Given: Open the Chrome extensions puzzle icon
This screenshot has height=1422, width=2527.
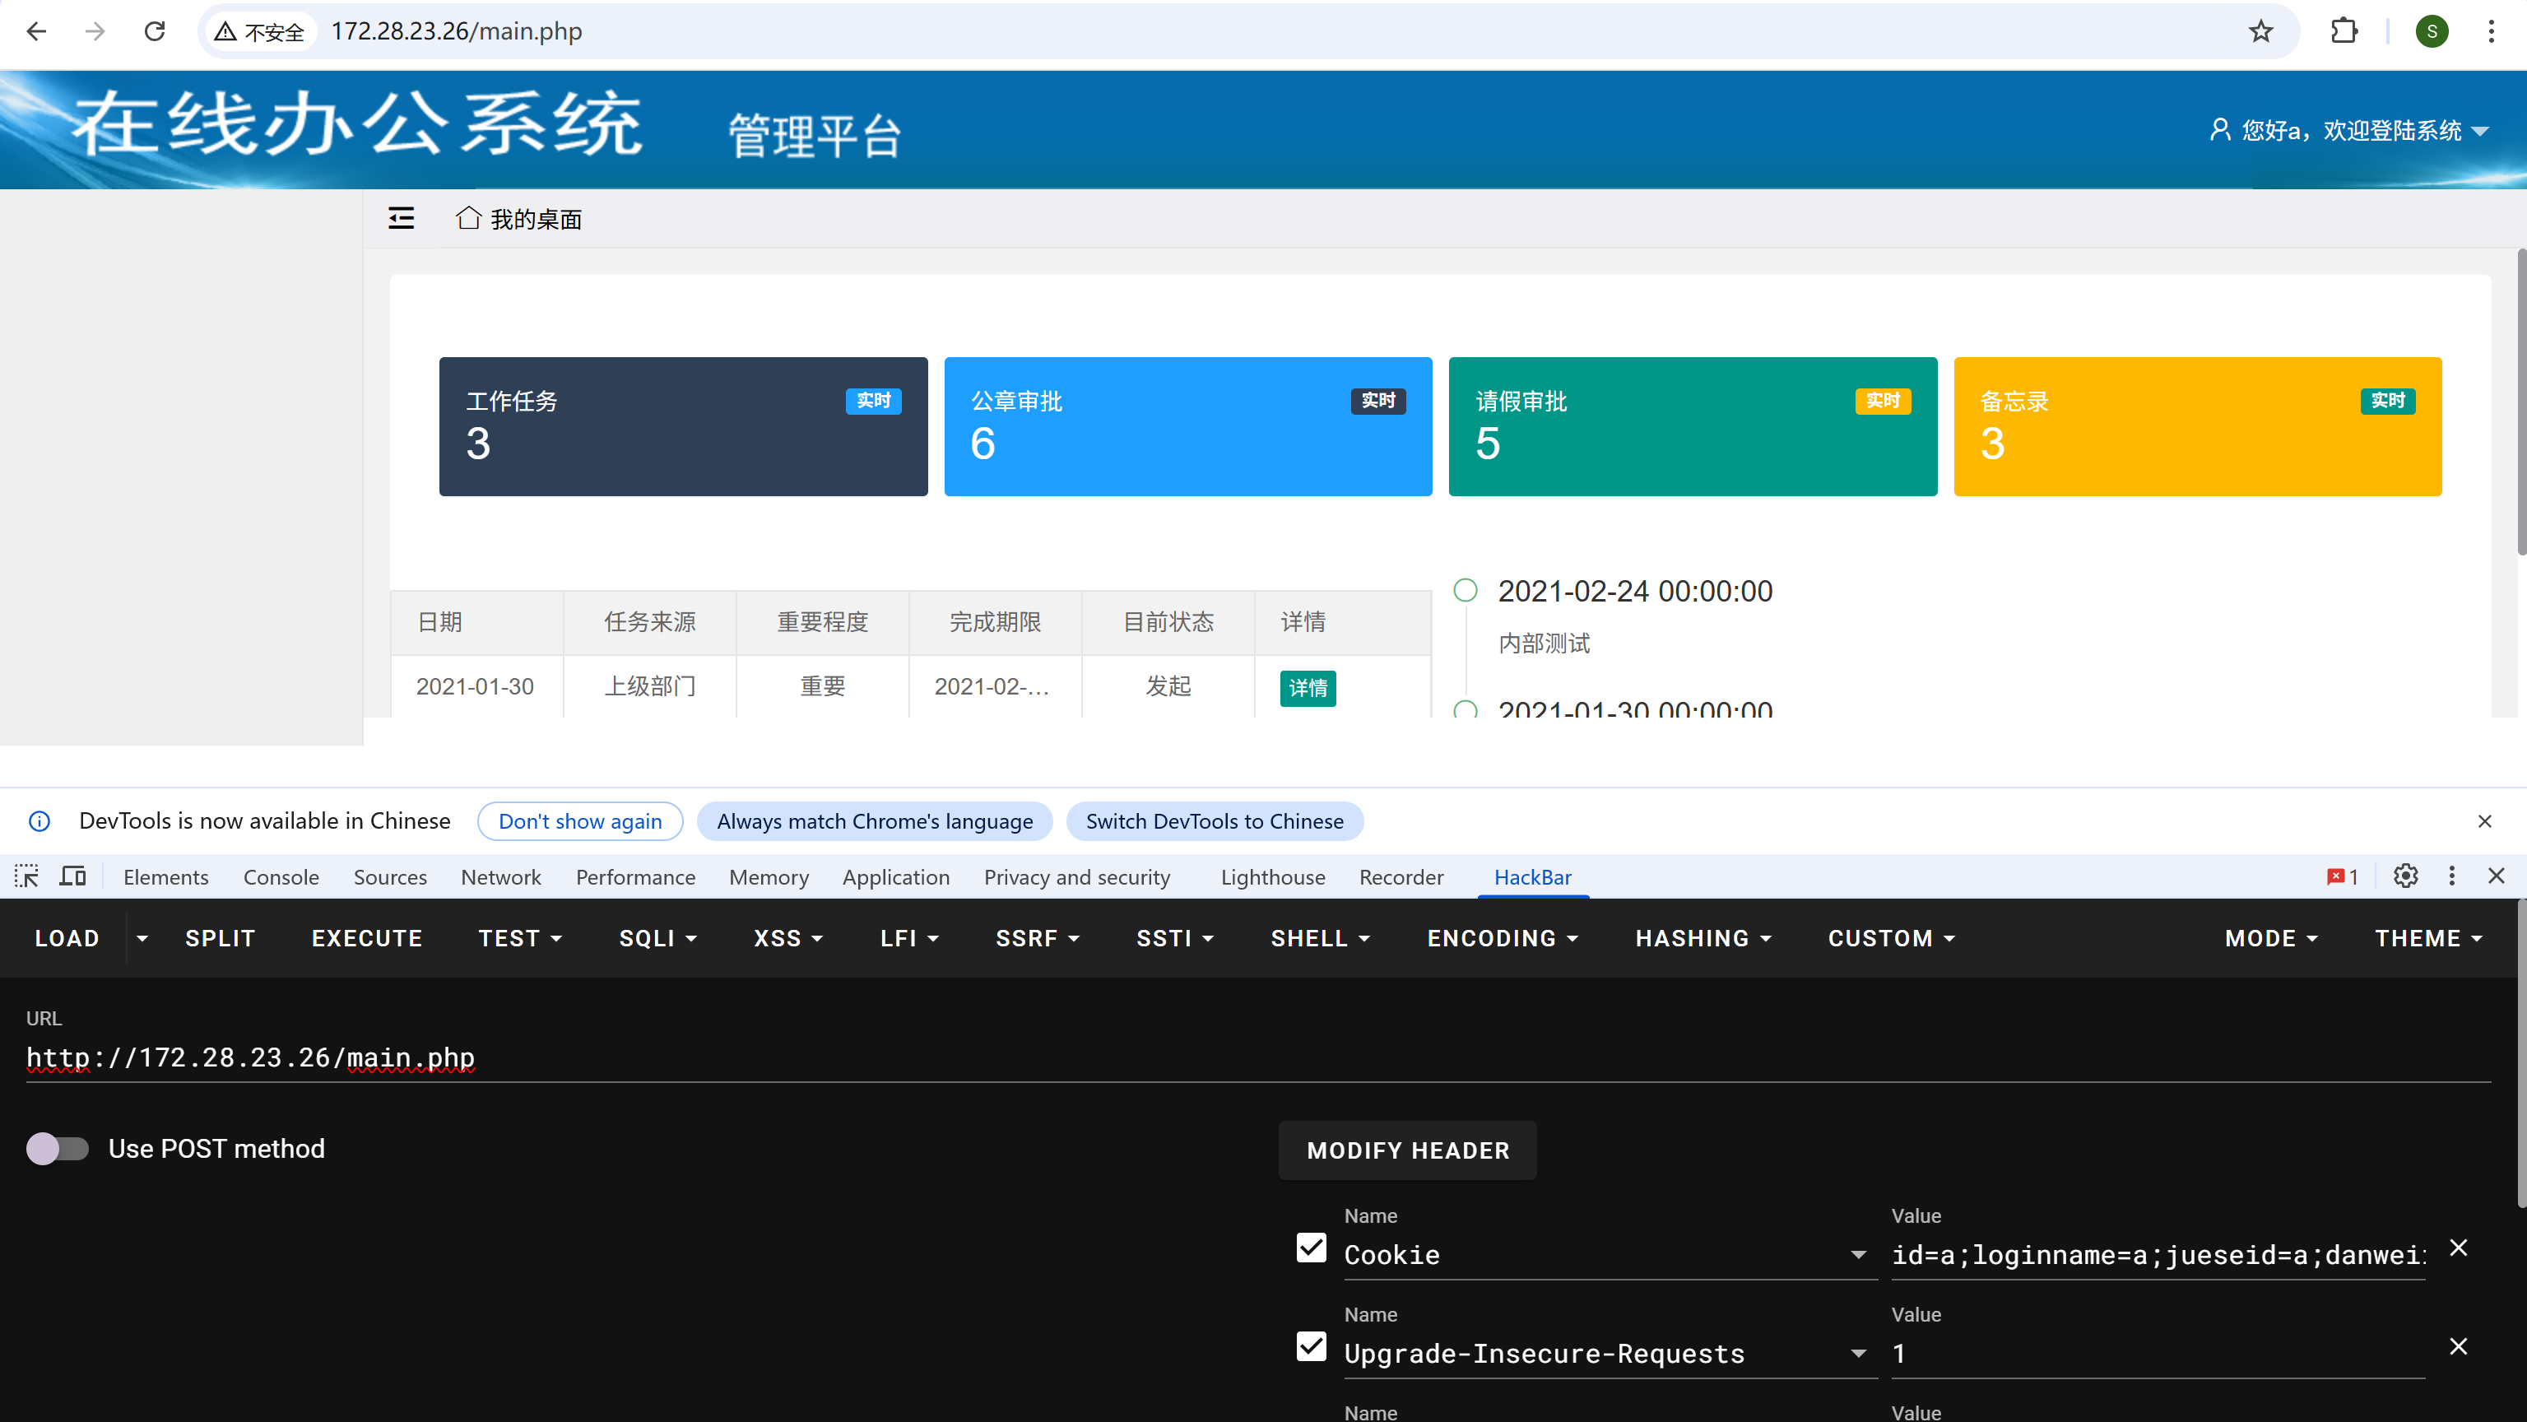Looking at the screenshot, I should pos(2344,31).
